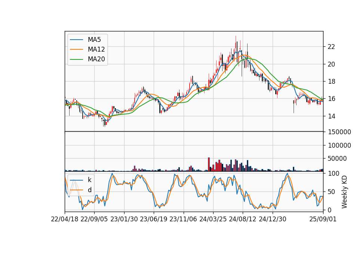The image size is (359, 258).
Task: Click the price axis value 22
Action: coord(331,47)
